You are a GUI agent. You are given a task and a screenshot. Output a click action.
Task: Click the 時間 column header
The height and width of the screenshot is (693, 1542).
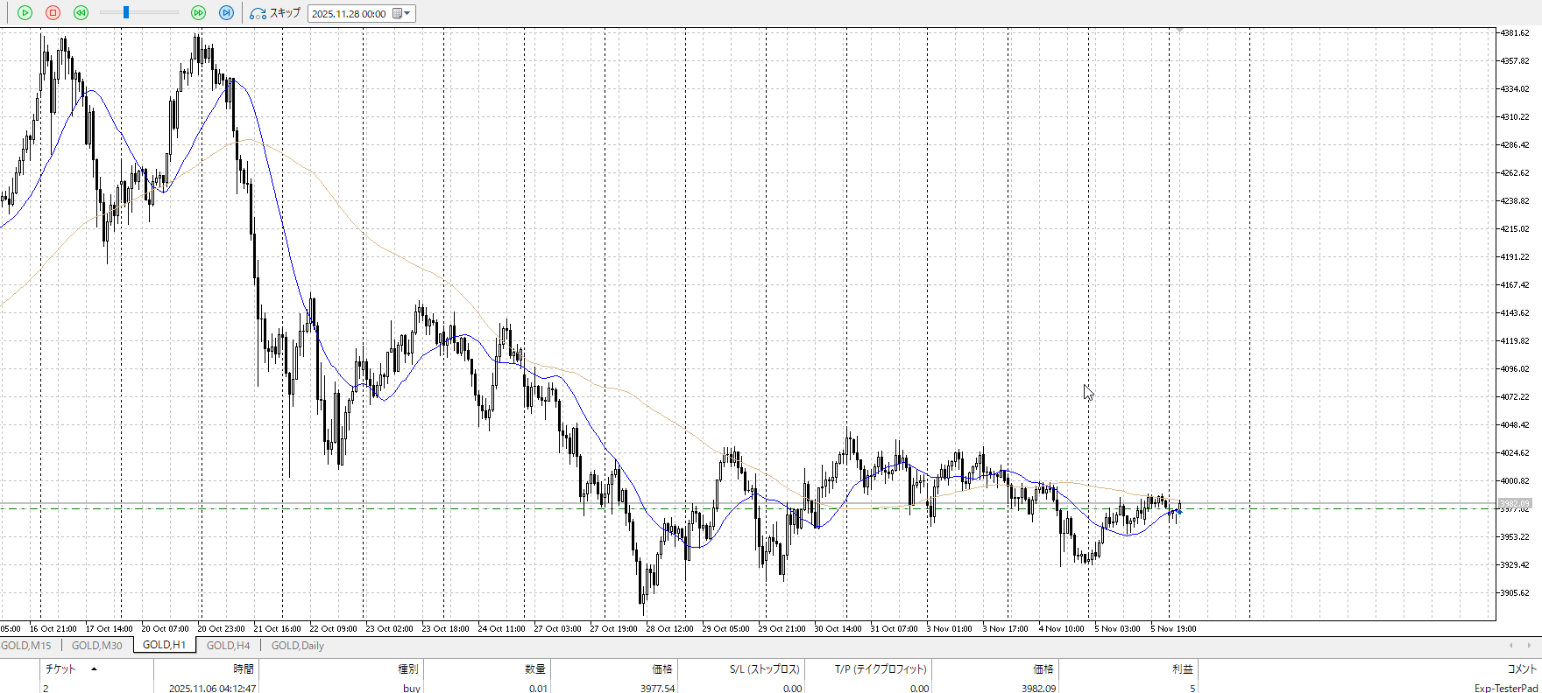click(x=243, y=669)
